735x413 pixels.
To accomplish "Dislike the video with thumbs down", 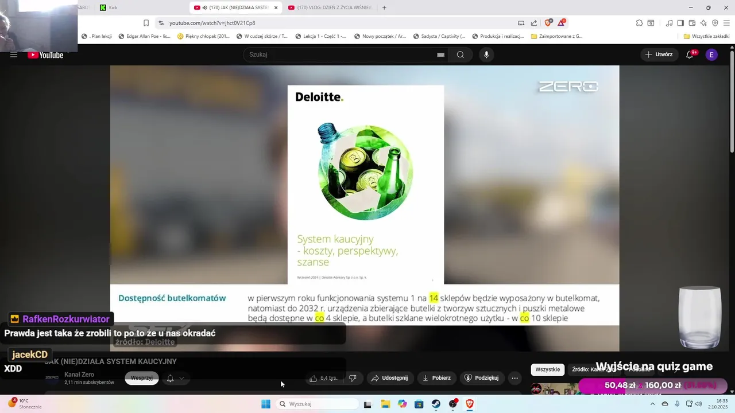I will 353,378.
